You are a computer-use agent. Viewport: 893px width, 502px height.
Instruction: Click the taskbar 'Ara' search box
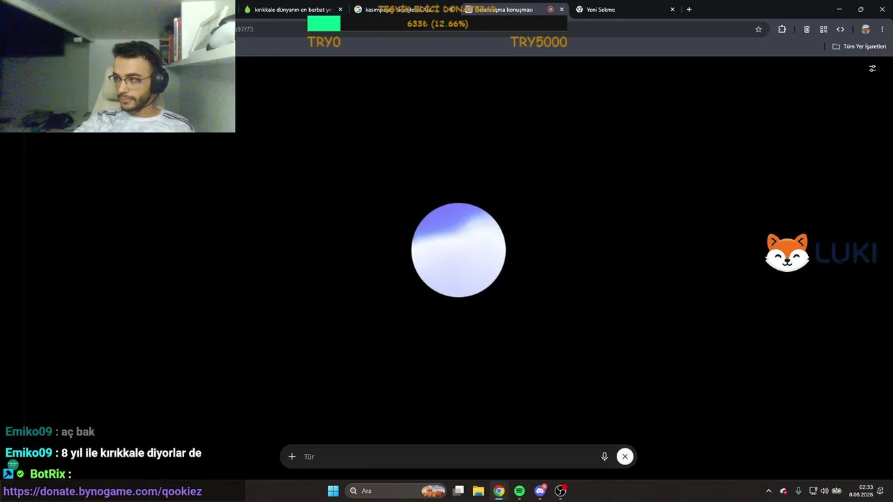coord(396,491)
